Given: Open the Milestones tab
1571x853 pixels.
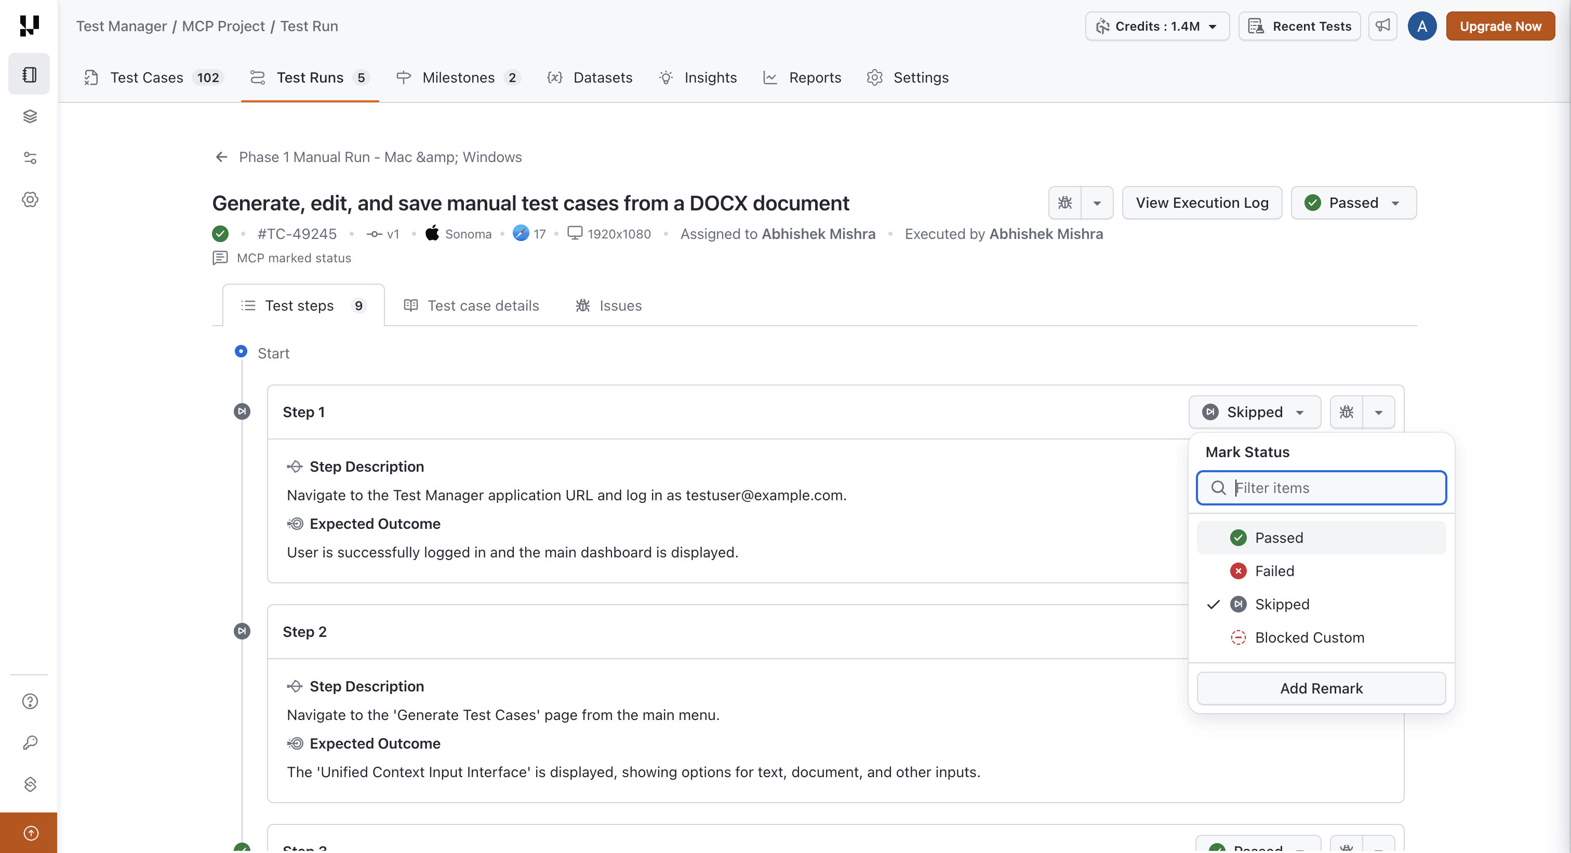Looking at the screenshot, I should [x=459, y=77].
